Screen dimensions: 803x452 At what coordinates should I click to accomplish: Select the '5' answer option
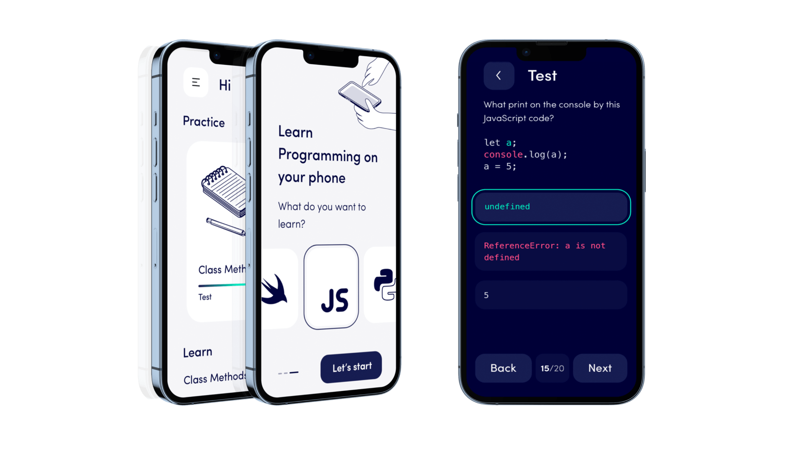[x=552, y=295]
